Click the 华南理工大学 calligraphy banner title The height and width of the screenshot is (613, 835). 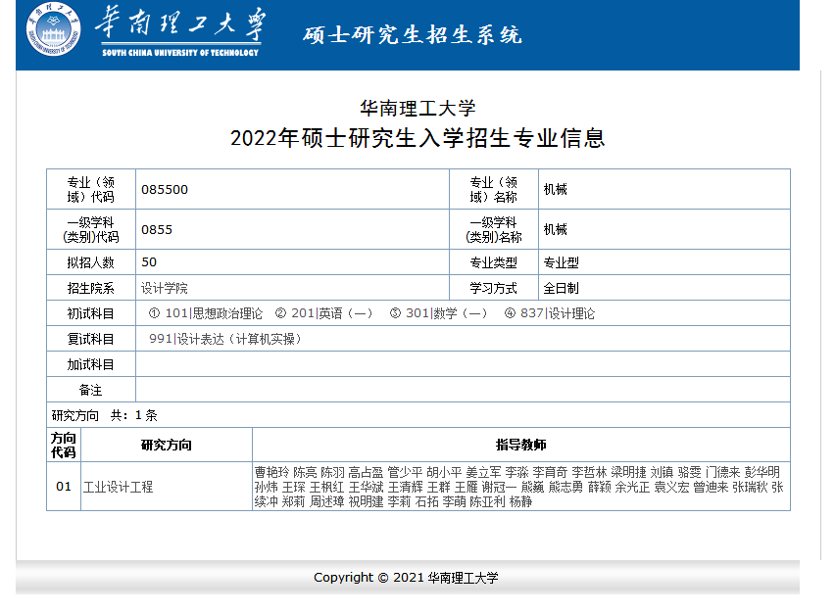(180, 24)
